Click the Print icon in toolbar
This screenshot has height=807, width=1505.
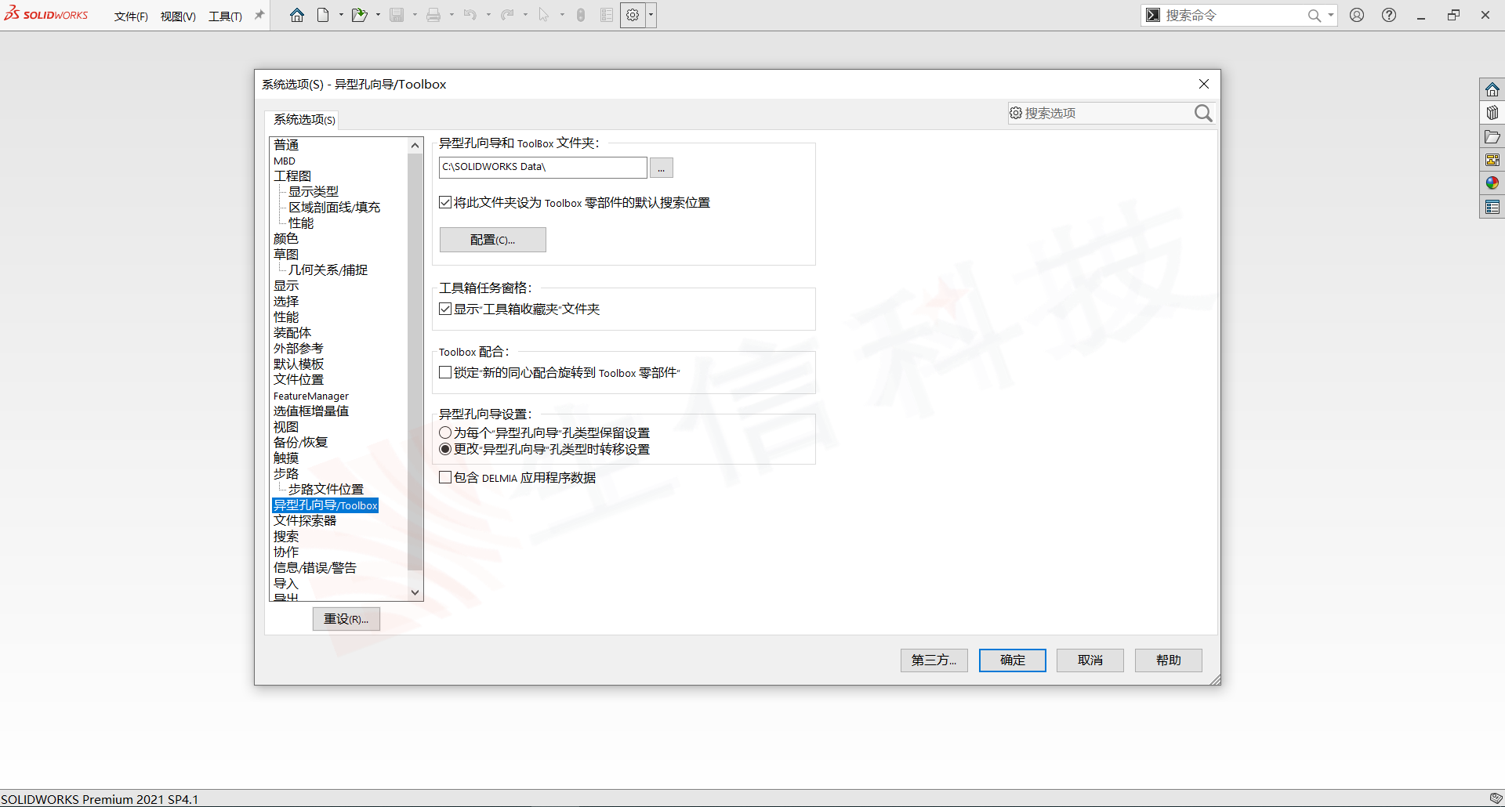point(433,15)
